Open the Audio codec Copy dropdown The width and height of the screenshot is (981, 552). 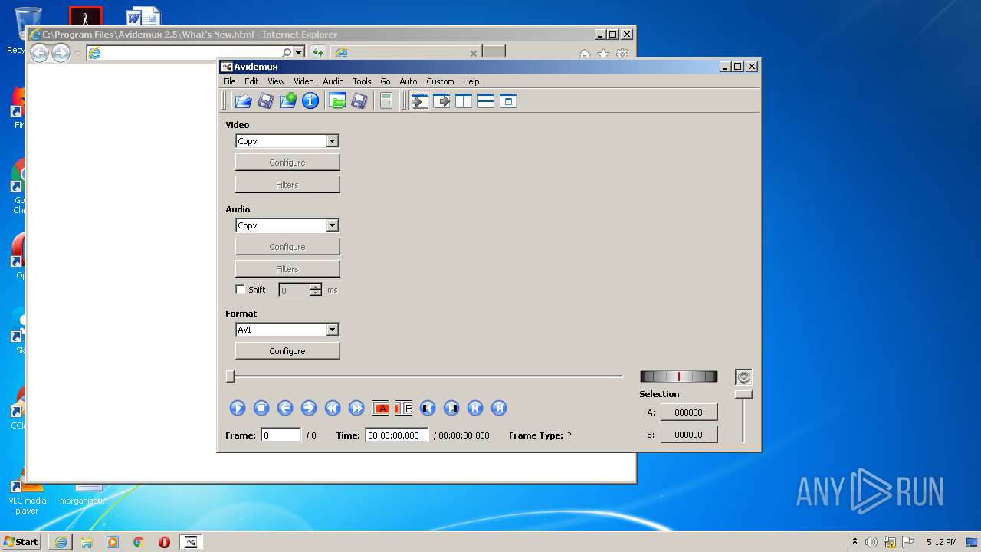coord(332,225)
